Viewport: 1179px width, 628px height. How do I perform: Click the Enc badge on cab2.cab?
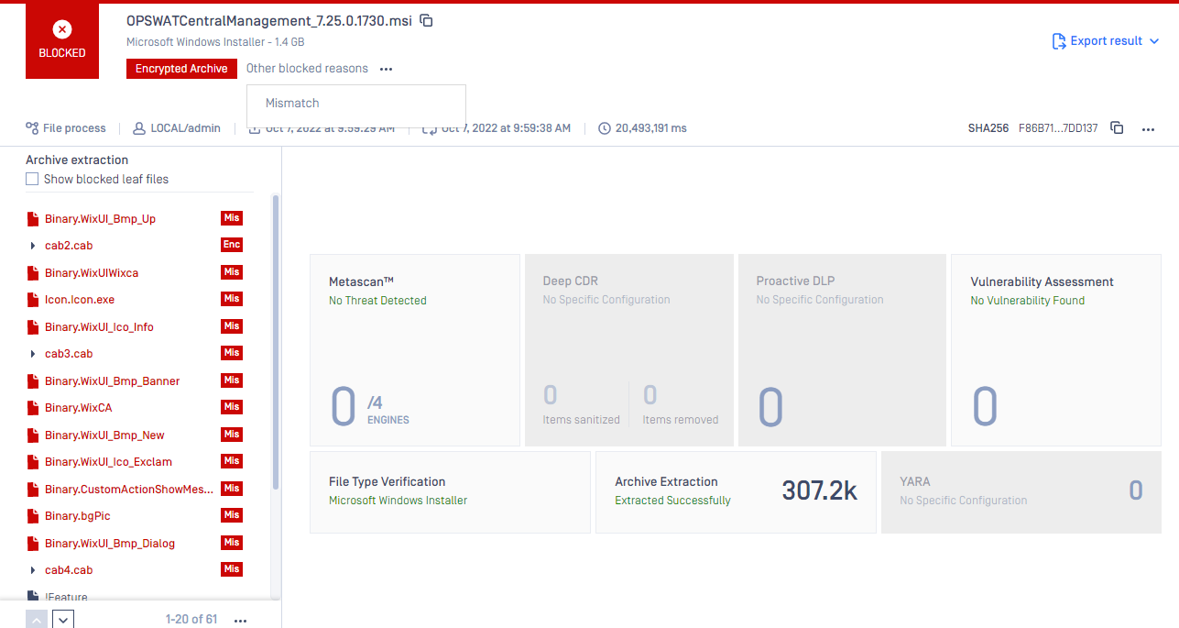232,245
